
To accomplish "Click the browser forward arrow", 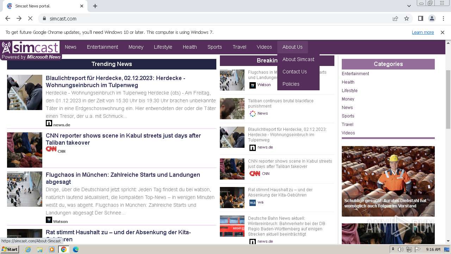I will pos(19,18).
